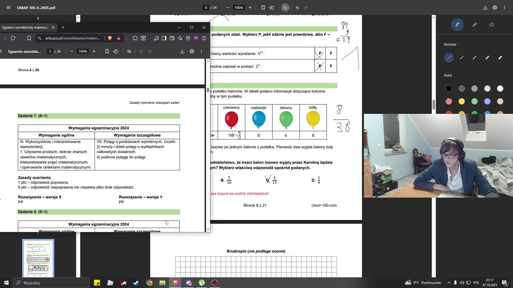Close the Egzamin osmoklasisty tab
Image resolution: width=513 pixels, height=288 pixels.
(x=53, y=27)
